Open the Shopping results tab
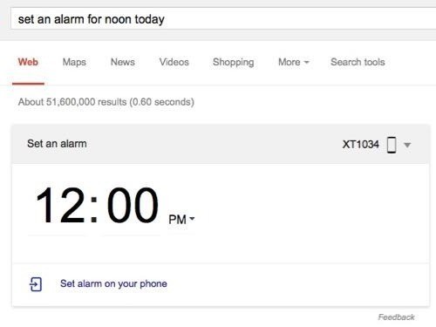 233,62
